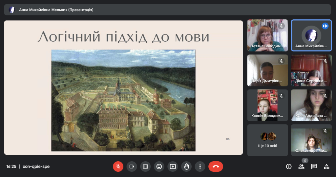
Task: Toggle the camera button
Action: pyautogui.click(x=132, y=167)
